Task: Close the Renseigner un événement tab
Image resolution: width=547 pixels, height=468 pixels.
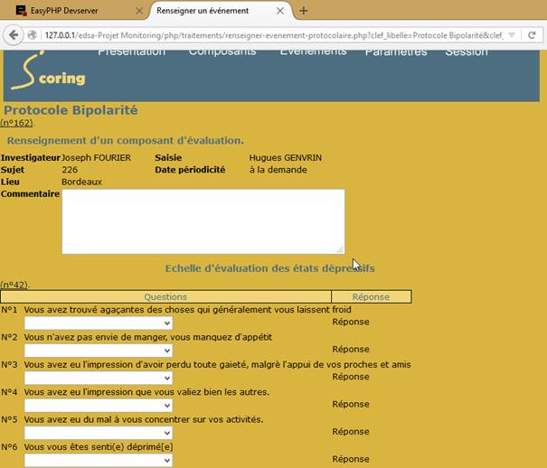Action: coord(280,11)
